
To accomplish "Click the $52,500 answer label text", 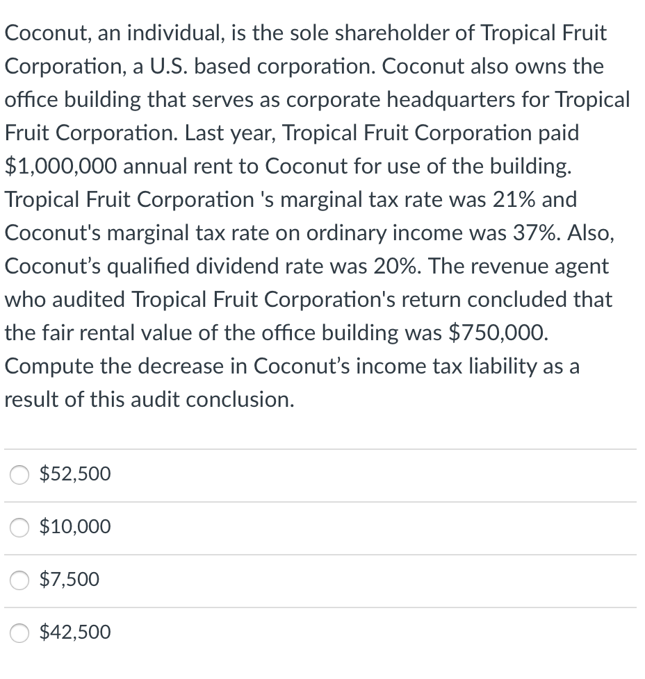I will (75, 474).
